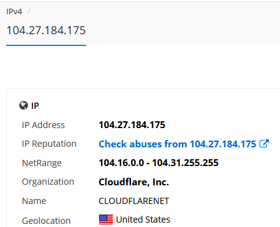This screenshot has height=227, width=280.
Task: Click the Cloudflare, Inc. organization value
Action: [x=134, y=182]
